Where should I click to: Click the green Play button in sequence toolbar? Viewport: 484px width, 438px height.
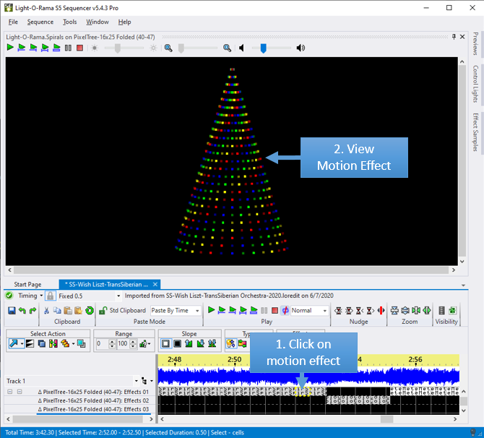coord(211,311)
